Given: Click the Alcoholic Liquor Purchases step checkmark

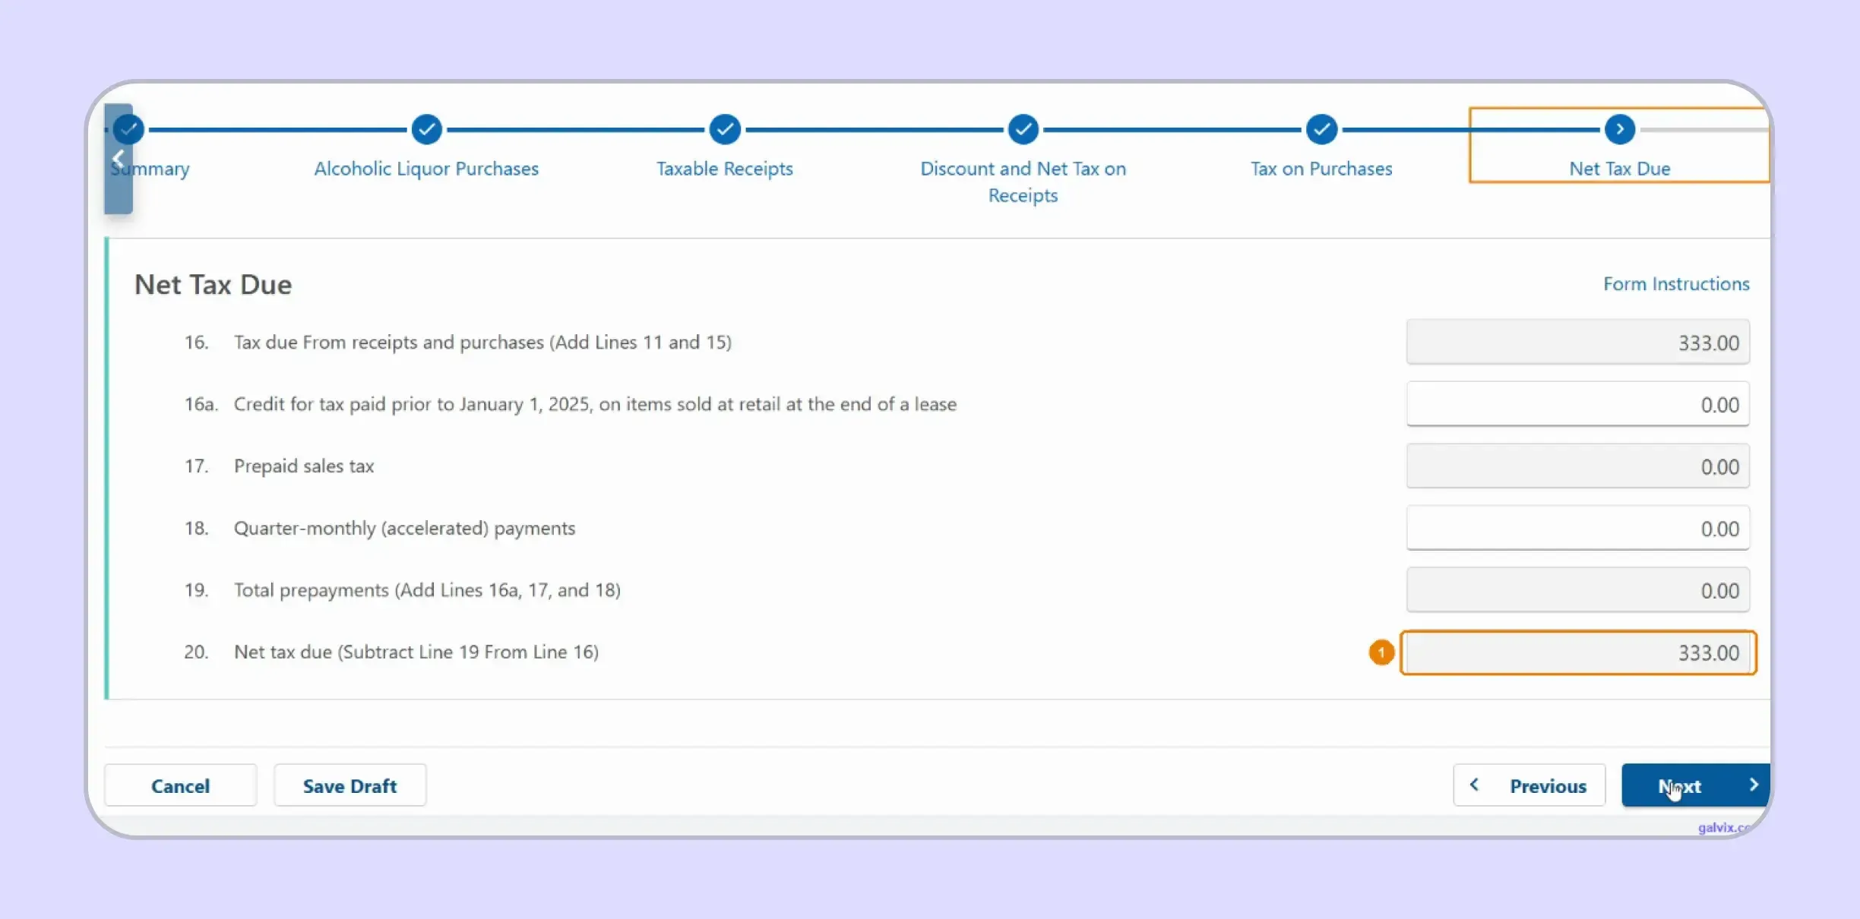Looking at the screenshot, I should pyautogui.click(x=426, y=130).
